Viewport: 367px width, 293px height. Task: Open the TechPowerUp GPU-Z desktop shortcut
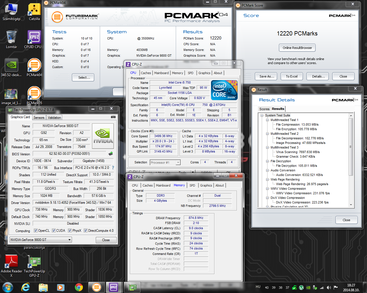coord(34,266)
